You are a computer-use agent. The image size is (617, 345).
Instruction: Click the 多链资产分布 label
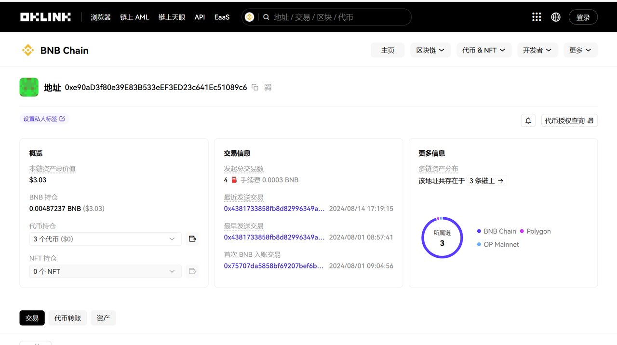438,169
